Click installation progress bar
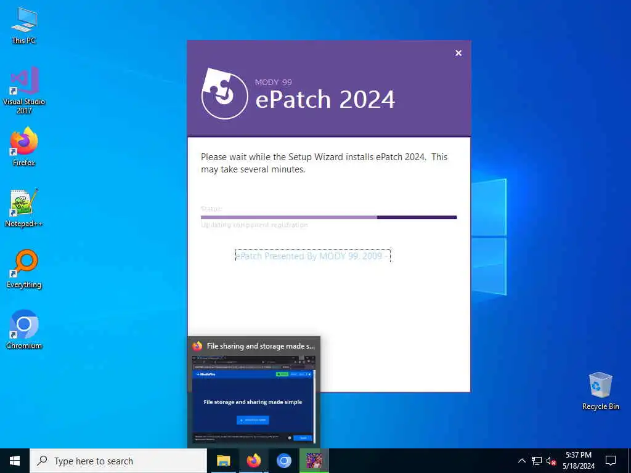Screen dimensions: 631x473 pos(329,217)
